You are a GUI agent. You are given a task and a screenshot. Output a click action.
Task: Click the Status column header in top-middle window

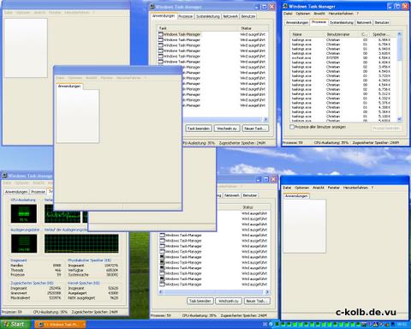point(253,28)
